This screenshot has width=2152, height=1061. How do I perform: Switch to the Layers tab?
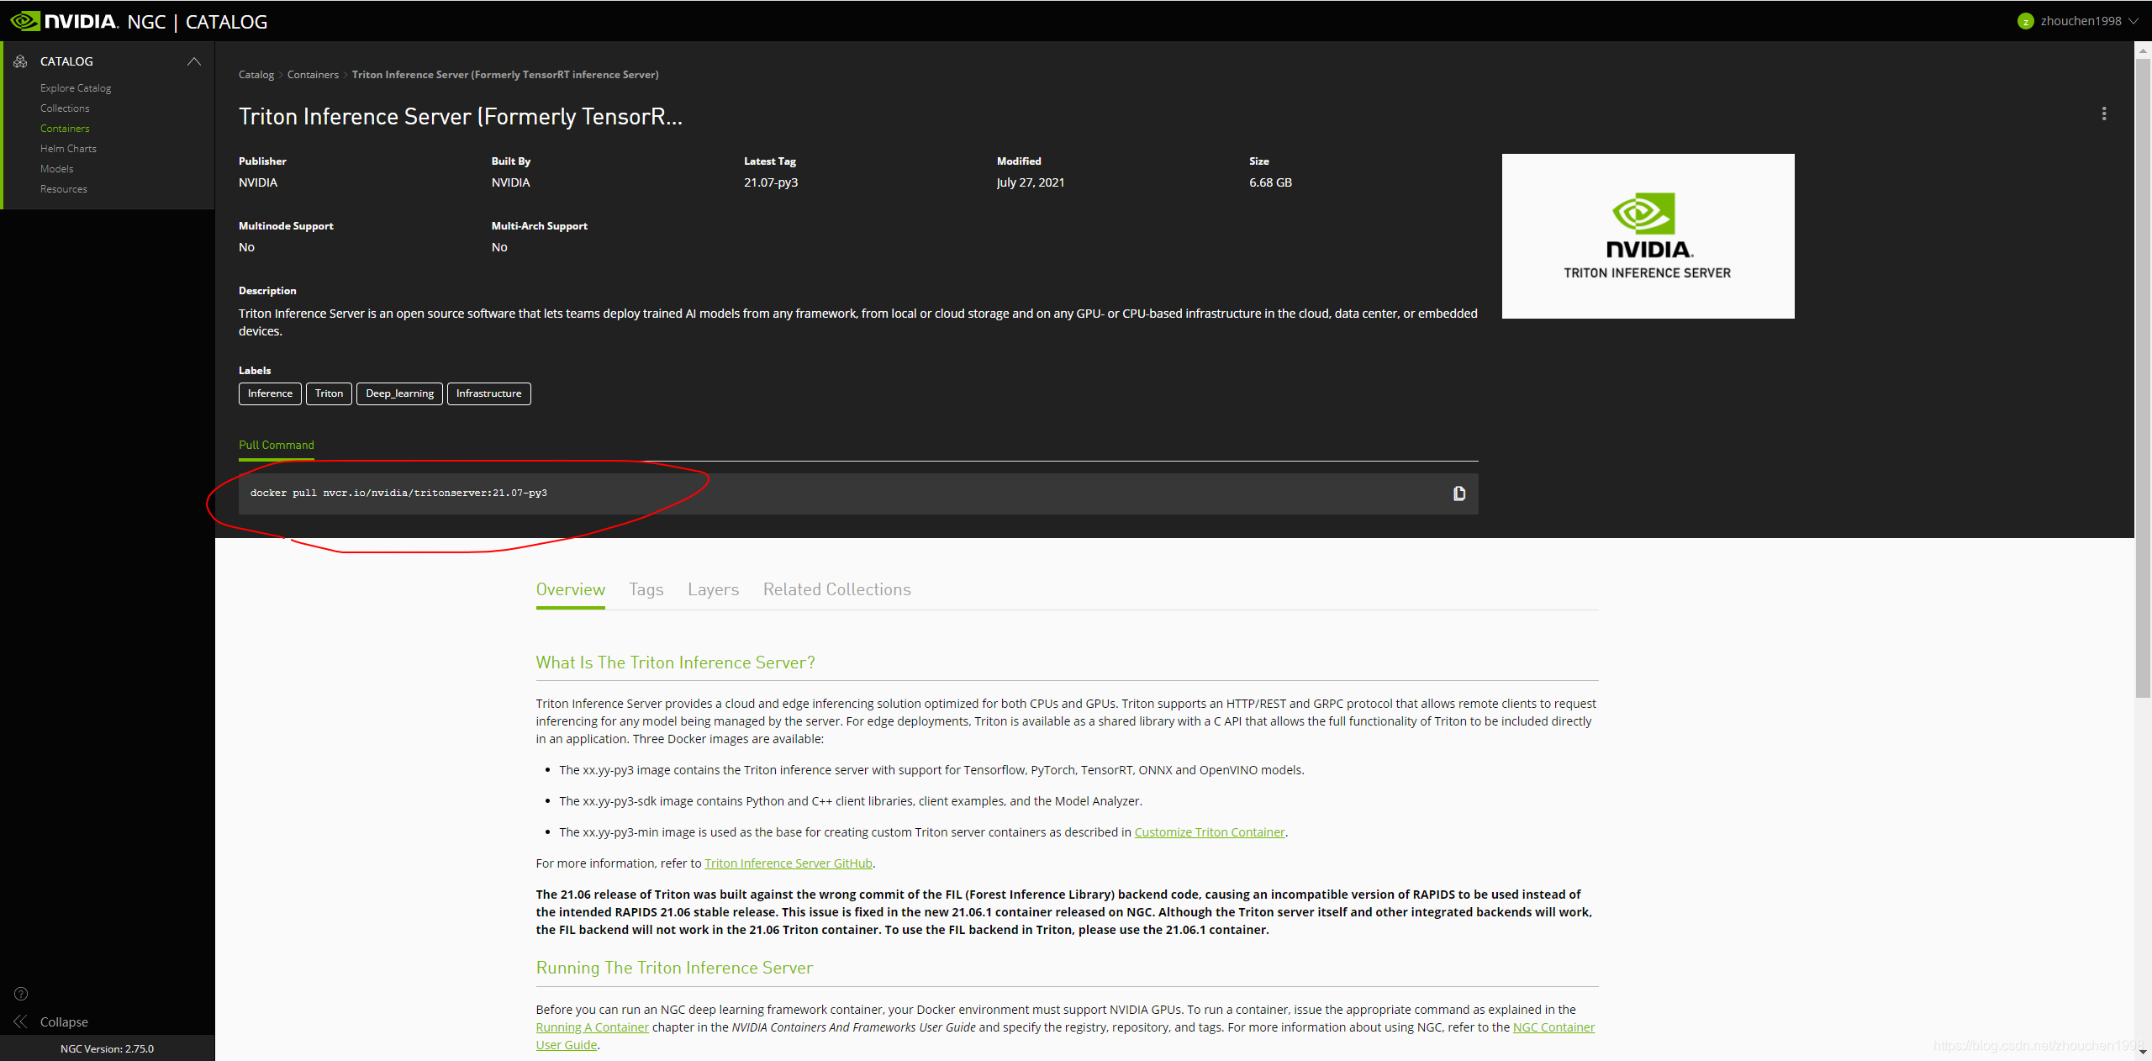(713, 589)
